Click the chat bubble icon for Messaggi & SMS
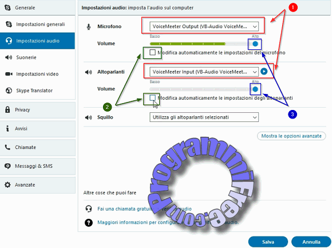The width and height of the screenshot is (332, 248). (x=7, y=166)
